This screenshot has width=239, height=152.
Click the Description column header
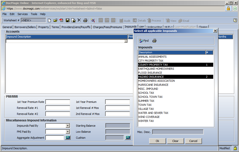click(x=172, y=52)
